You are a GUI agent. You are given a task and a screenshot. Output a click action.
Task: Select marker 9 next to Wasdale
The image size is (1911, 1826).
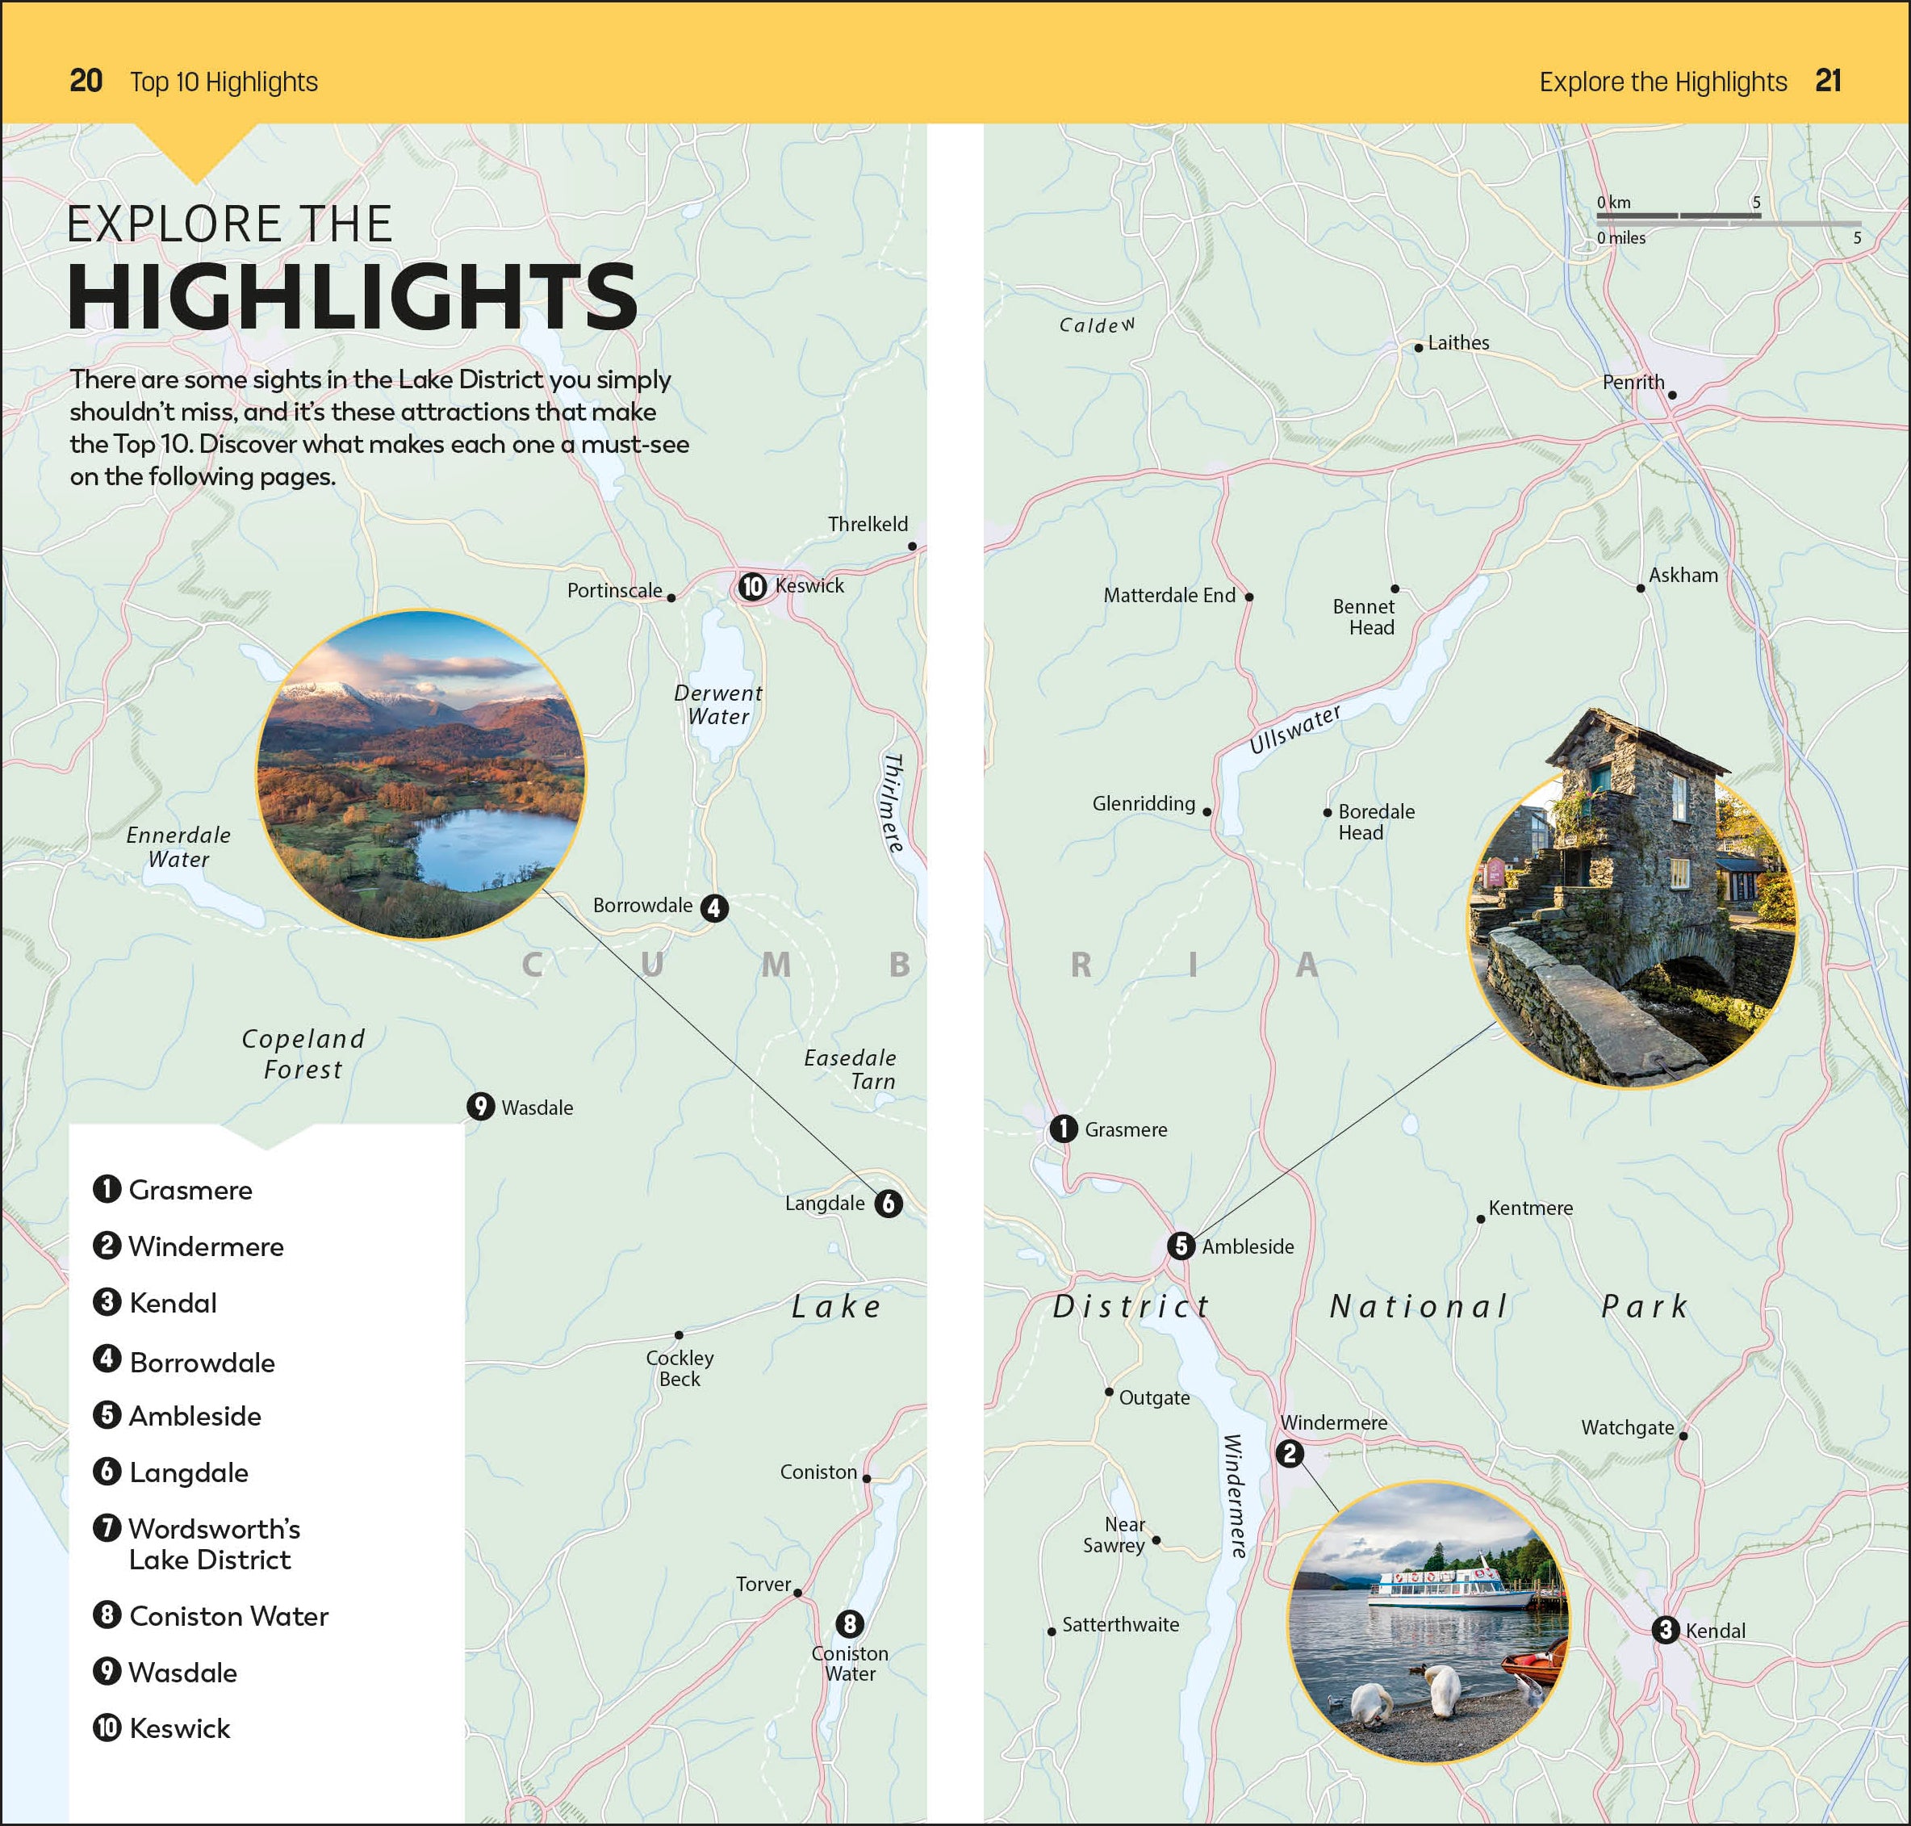(481, 1107)
